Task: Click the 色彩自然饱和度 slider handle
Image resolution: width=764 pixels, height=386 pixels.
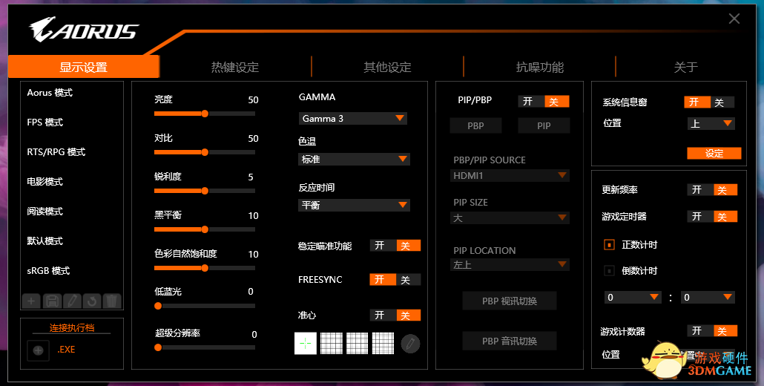Action: [205, 267]
